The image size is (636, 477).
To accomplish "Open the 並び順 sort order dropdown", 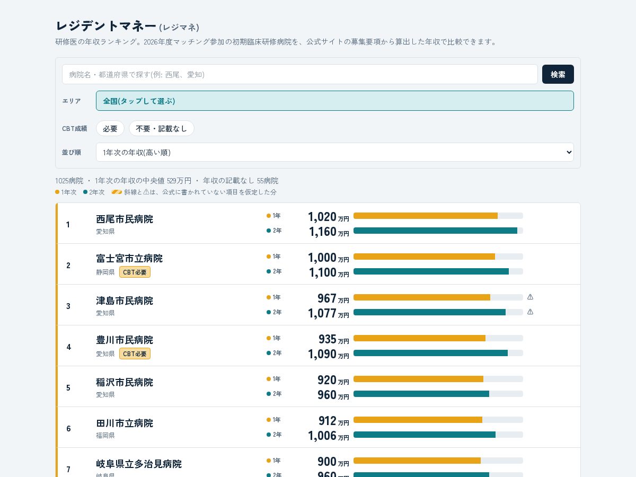I will 335,152.
